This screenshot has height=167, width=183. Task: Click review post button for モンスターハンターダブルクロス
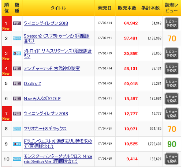172,159
